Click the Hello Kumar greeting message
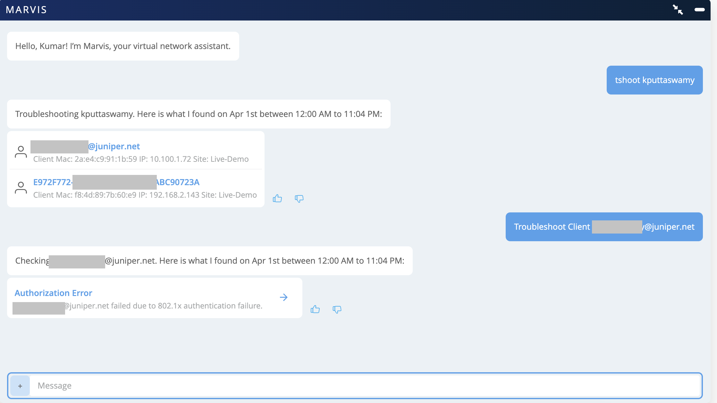 123,46
